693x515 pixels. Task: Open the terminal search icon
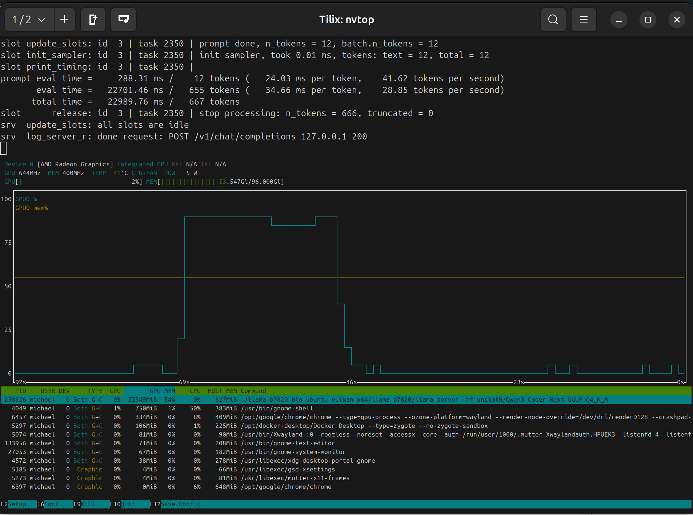[x=553, y=20]
